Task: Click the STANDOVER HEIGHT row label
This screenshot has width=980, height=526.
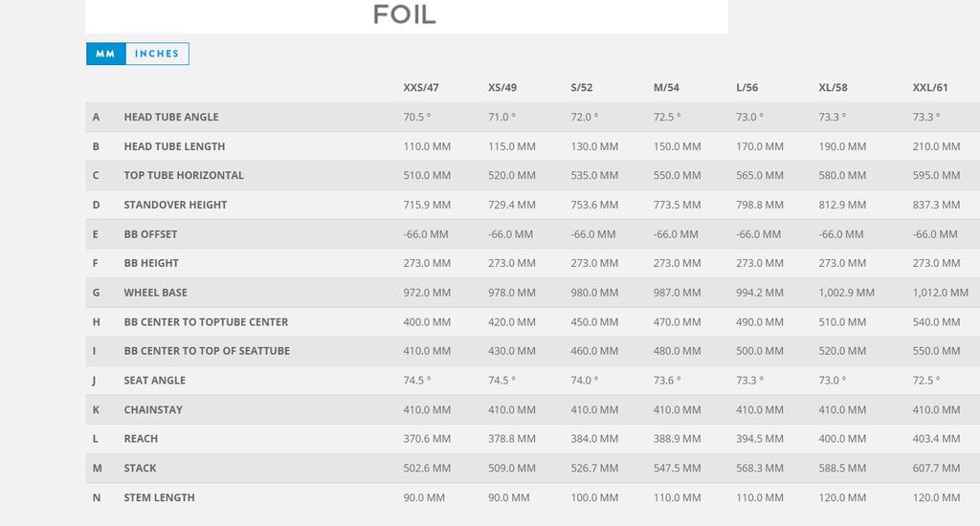Action: point(175,205)
